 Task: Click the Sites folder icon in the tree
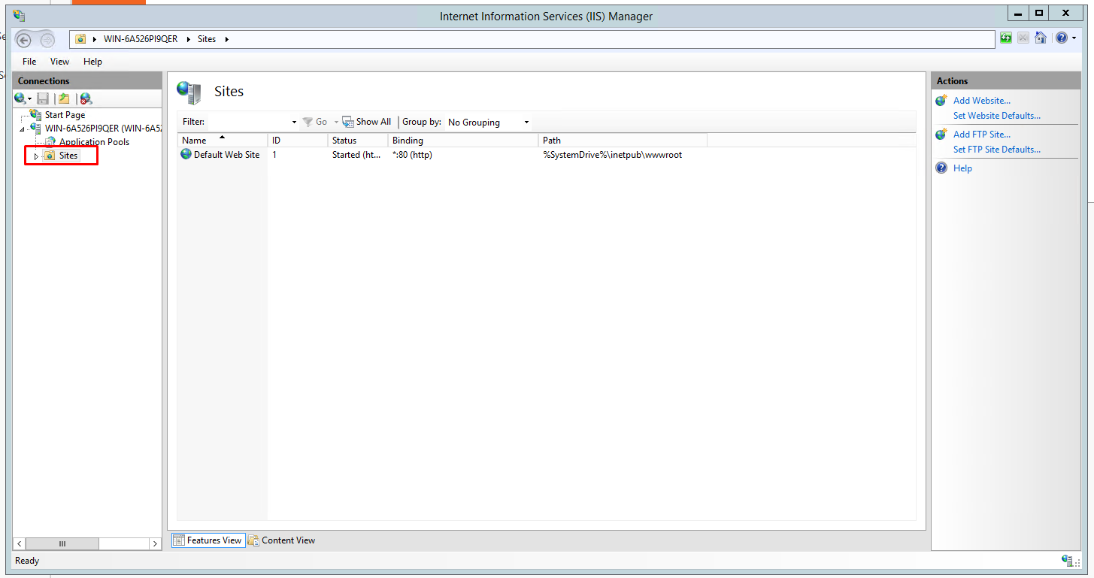pos(50,156)
